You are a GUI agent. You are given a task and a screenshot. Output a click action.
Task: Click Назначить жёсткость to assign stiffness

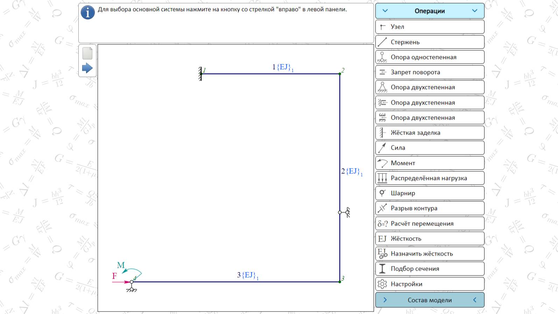[x=430, y=254]
